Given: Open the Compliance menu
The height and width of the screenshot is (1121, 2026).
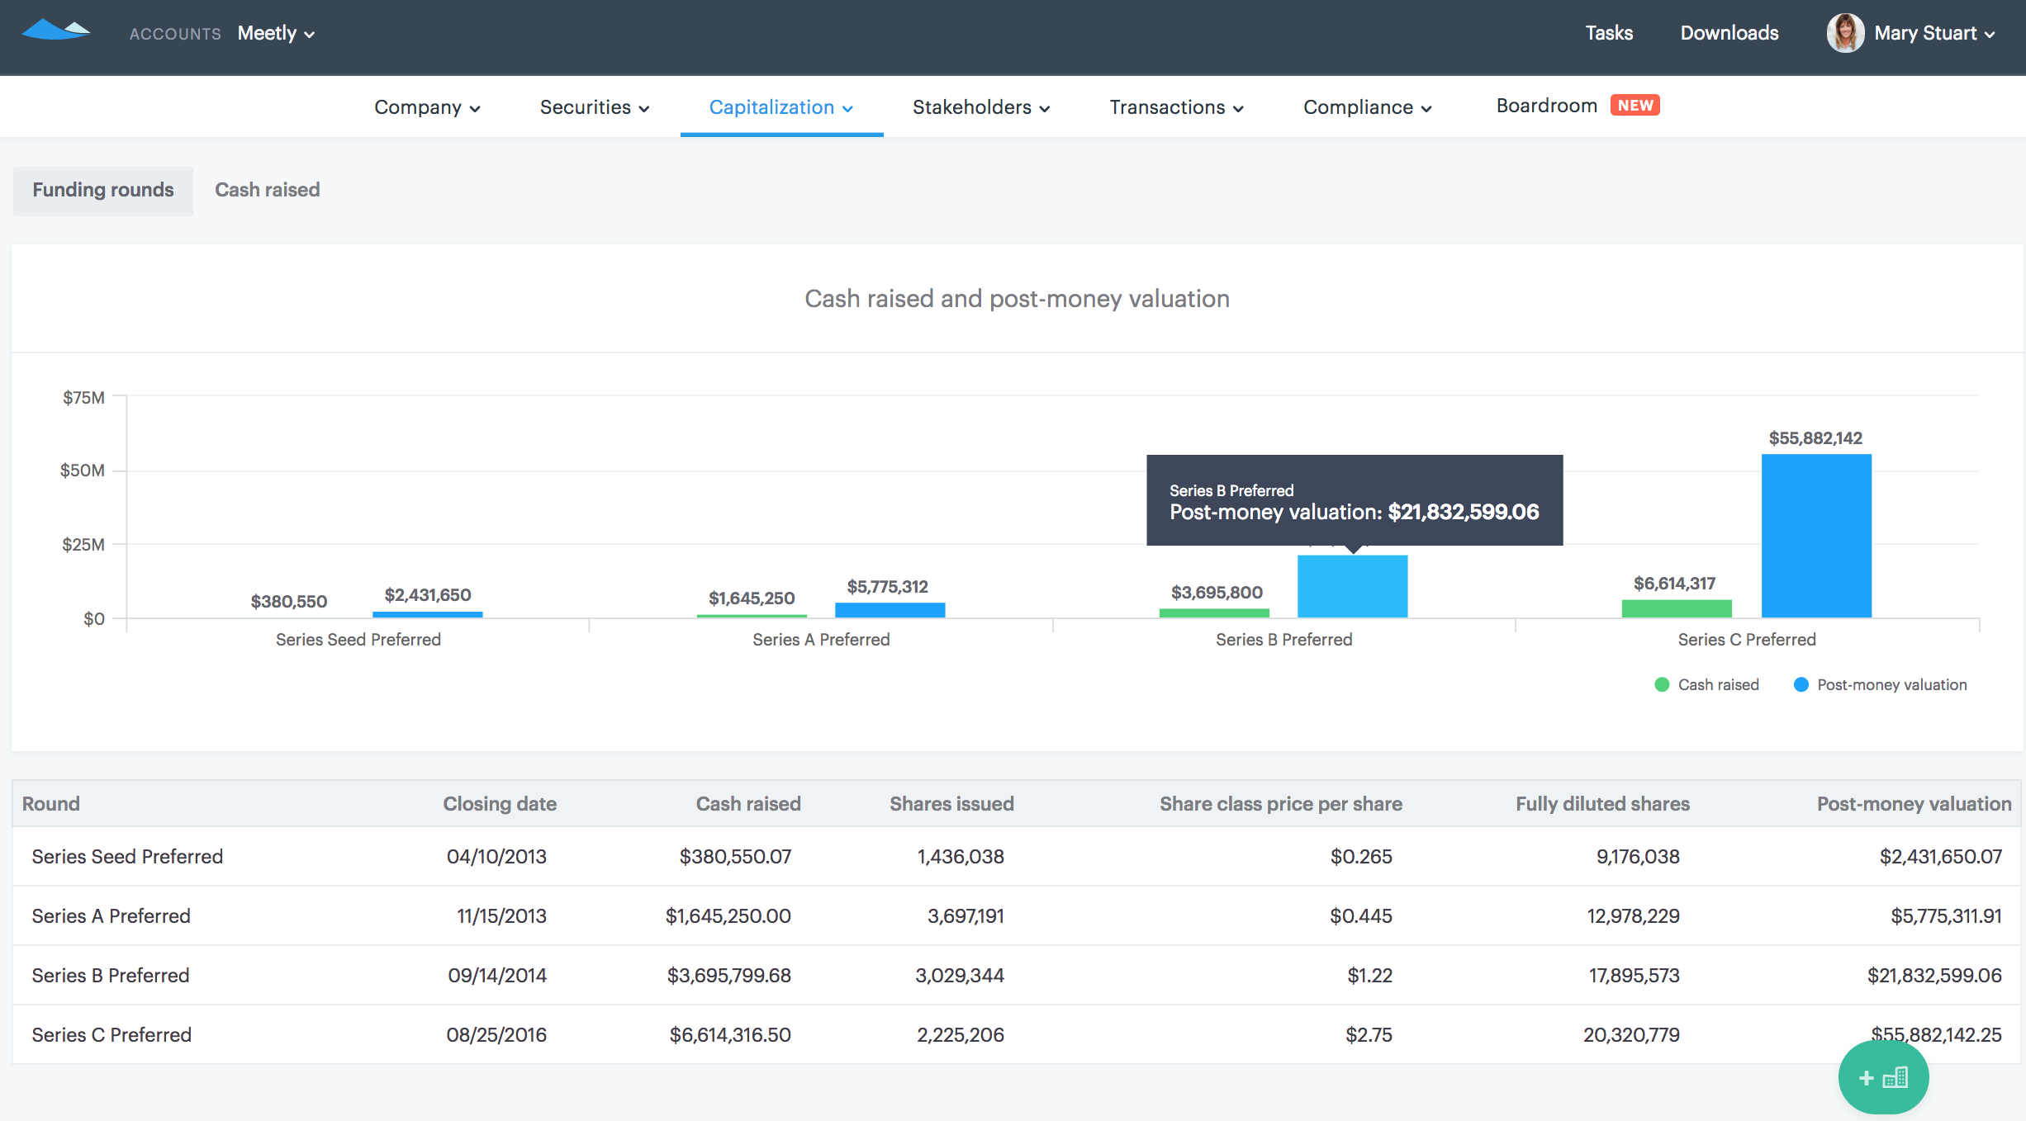Looking at the screenshot, I should (1367, 107).
